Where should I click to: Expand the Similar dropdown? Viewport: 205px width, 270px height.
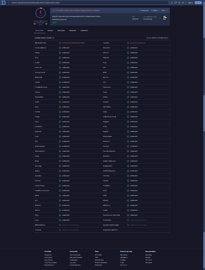click(x=155, y=10)
